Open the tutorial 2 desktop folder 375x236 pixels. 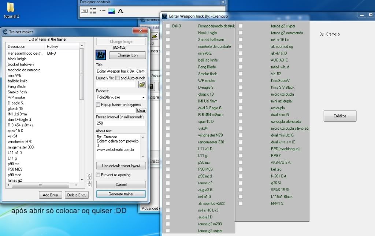pos(11,10)
